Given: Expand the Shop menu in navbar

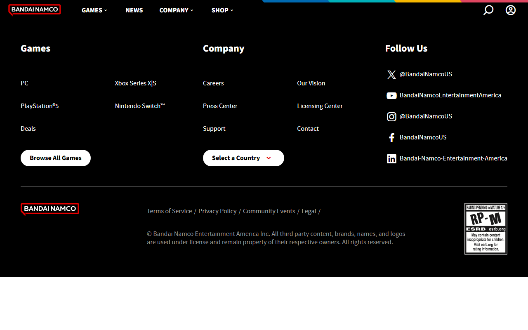Looking at the screenshot, I should [x=222, y=10].
